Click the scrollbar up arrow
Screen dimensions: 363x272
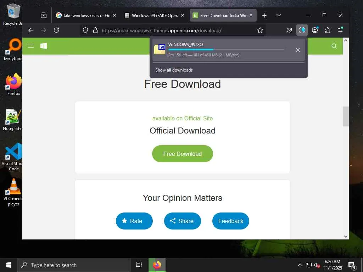click(346, 40)
